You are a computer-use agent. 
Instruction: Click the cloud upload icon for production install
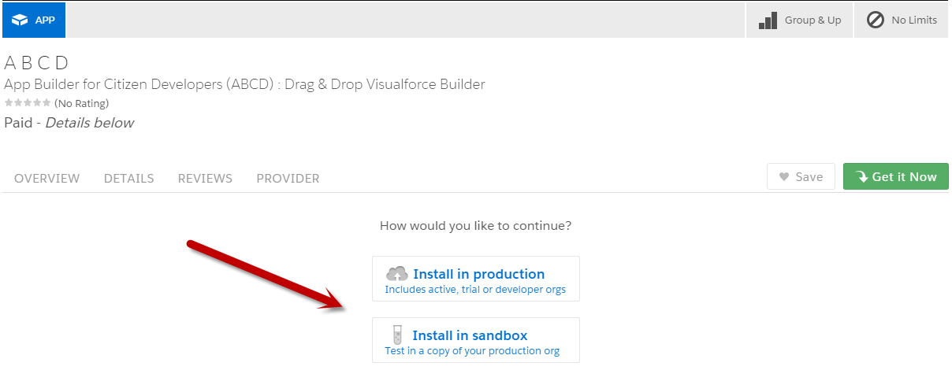pos(397,274)
